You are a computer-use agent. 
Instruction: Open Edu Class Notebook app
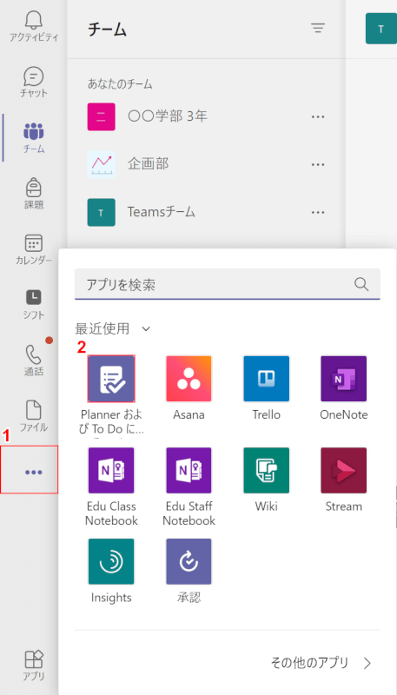click(111, 470)
